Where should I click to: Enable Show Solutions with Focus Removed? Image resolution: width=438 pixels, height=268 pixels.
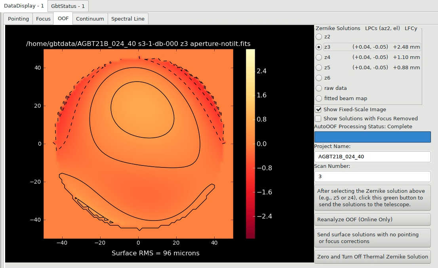tap(318, 119)
